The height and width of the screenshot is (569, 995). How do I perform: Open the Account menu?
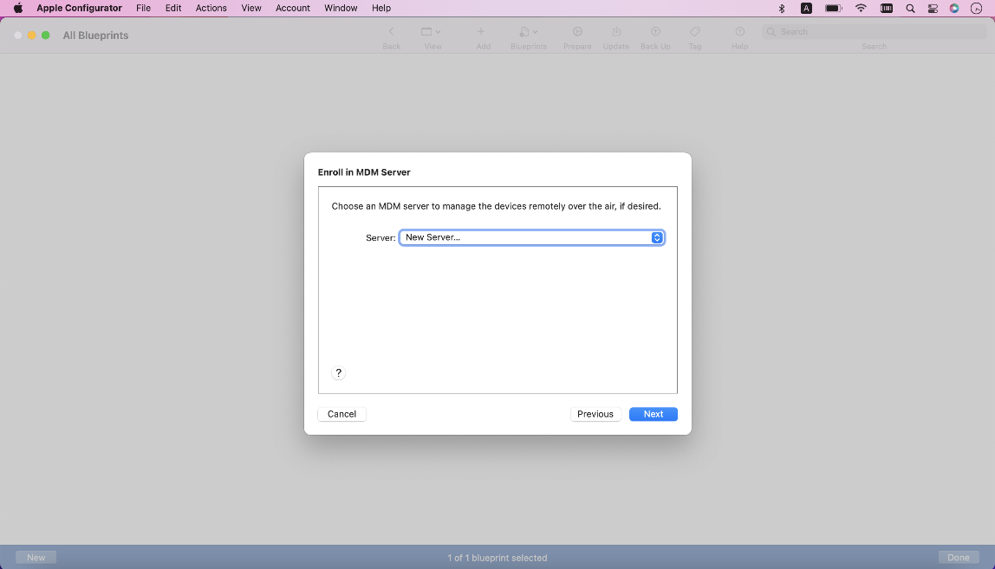pos(293,9)
